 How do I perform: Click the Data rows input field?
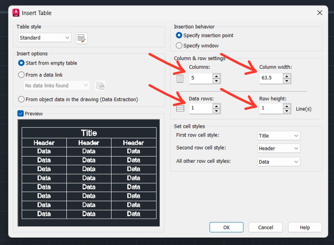click(x=201, y=109)
